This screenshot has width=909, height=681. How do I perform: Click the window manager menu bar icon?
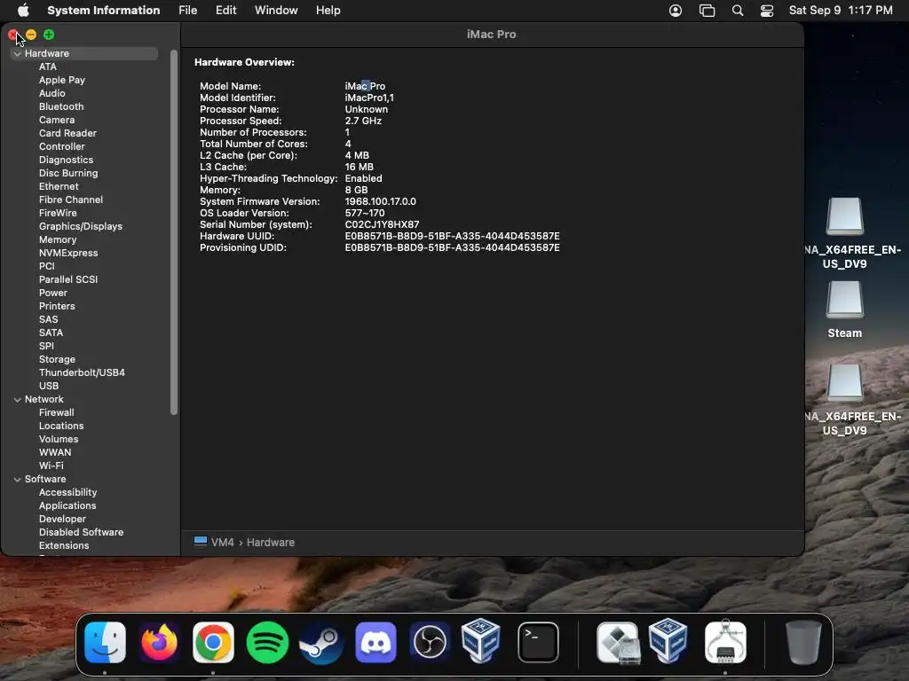click(x=707, y=11)
